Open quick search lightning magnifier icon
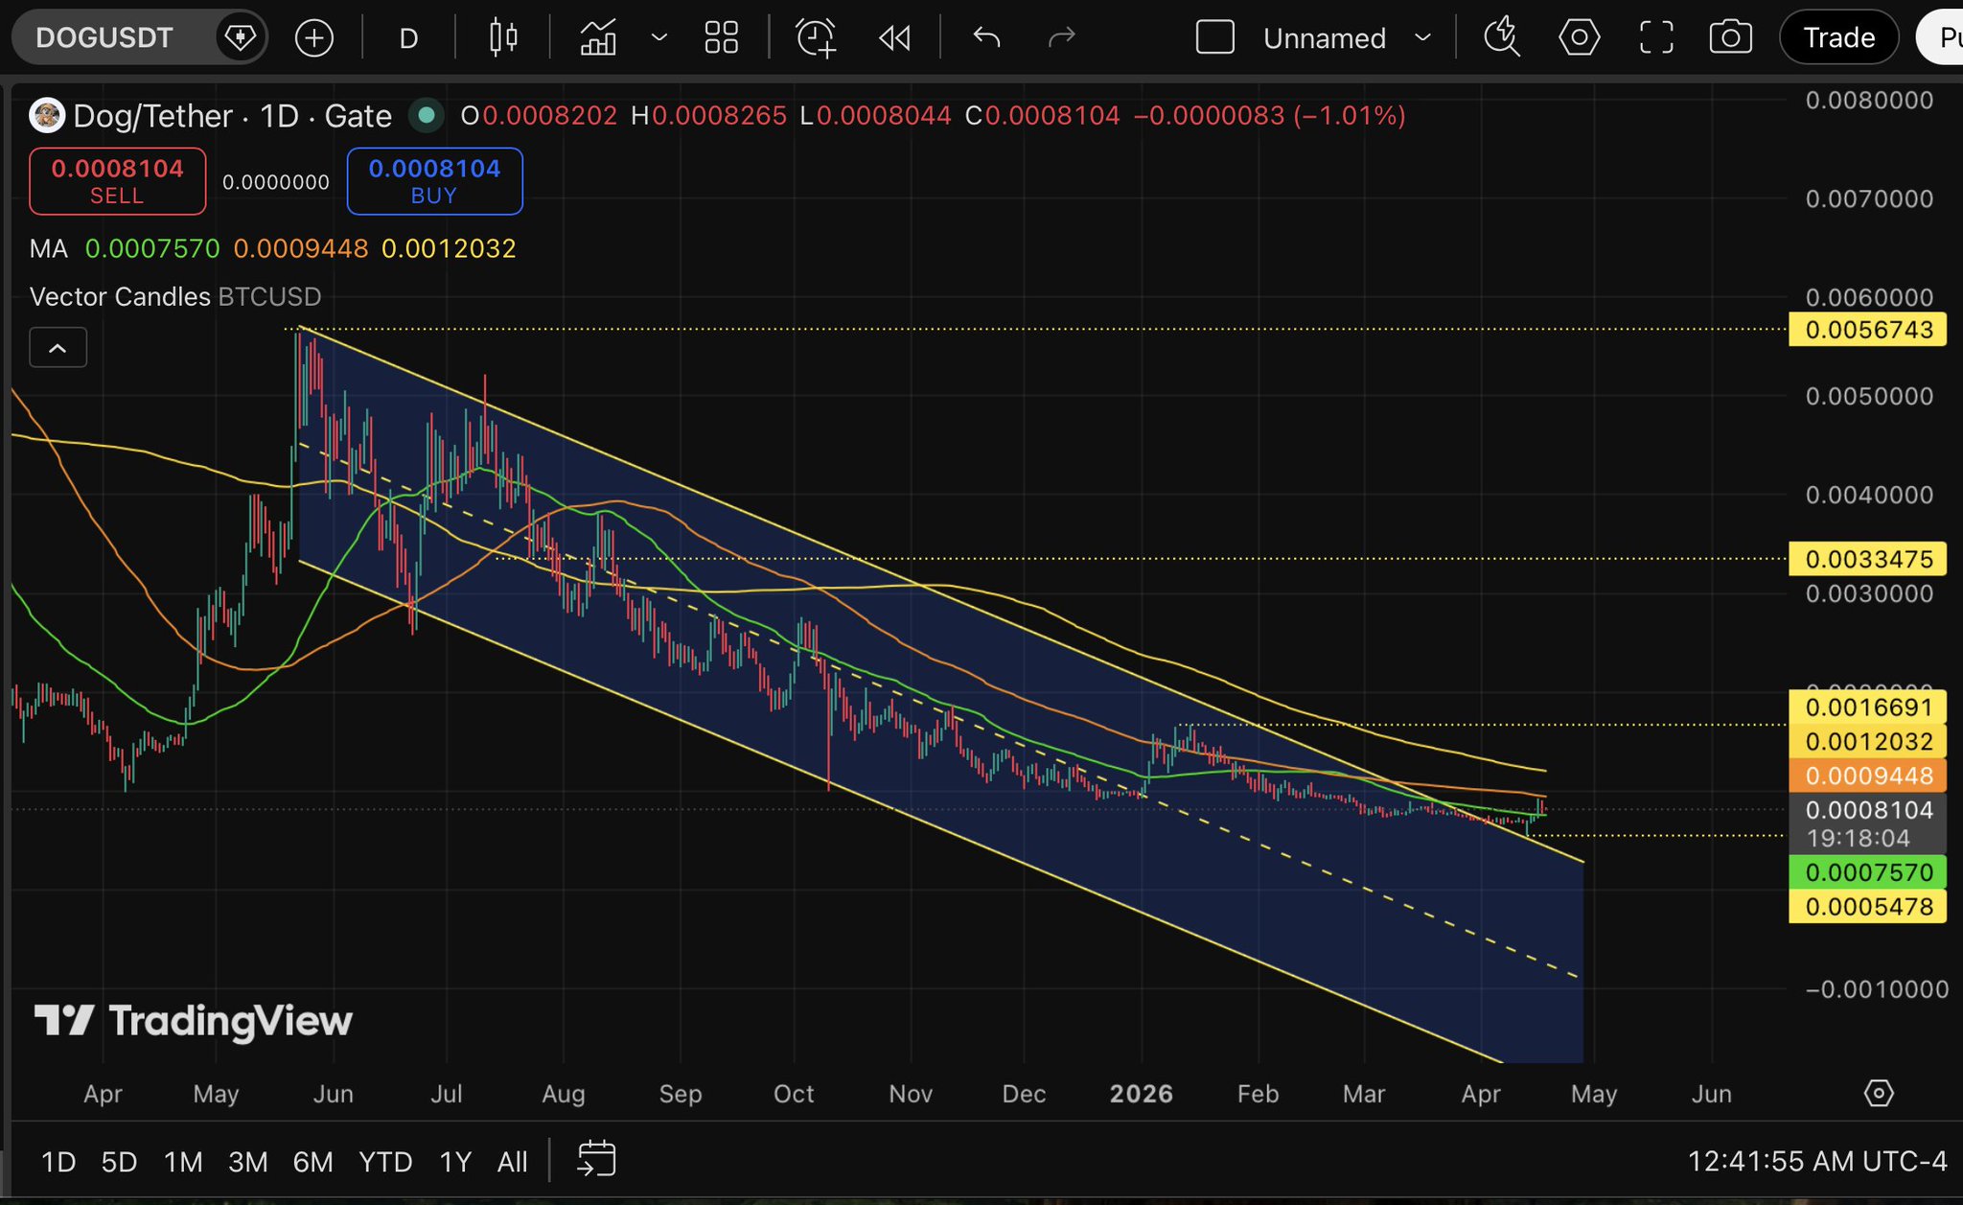The width and height of the screenshot is (1963, 1205). click(x=1502, y=38)
